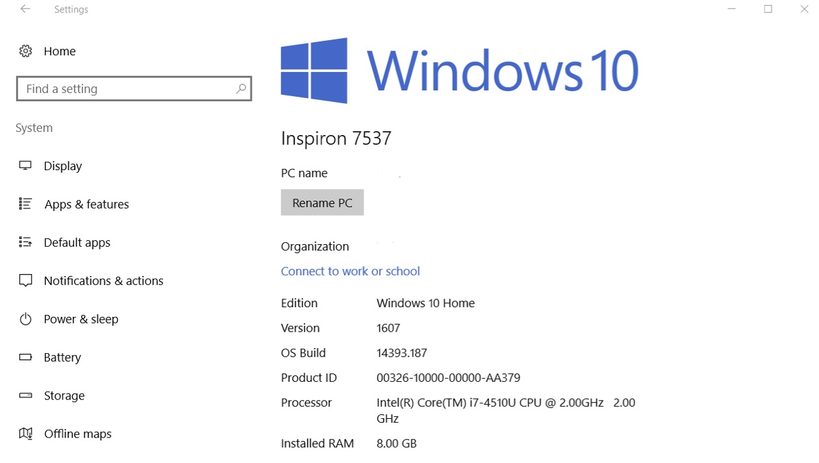
Task: Click the Battery icon
Action: coord(25,357)
